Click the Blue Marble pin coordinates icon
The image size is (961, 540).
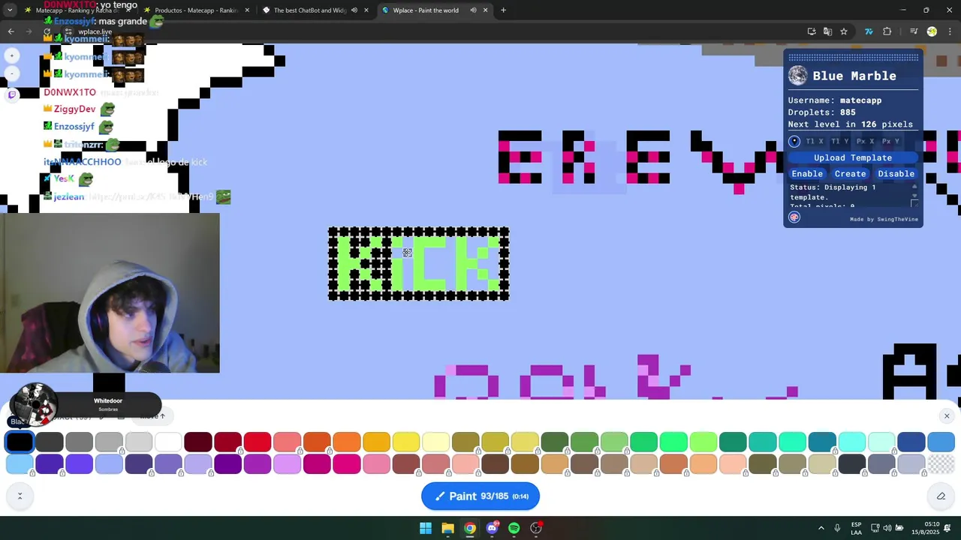794,141
